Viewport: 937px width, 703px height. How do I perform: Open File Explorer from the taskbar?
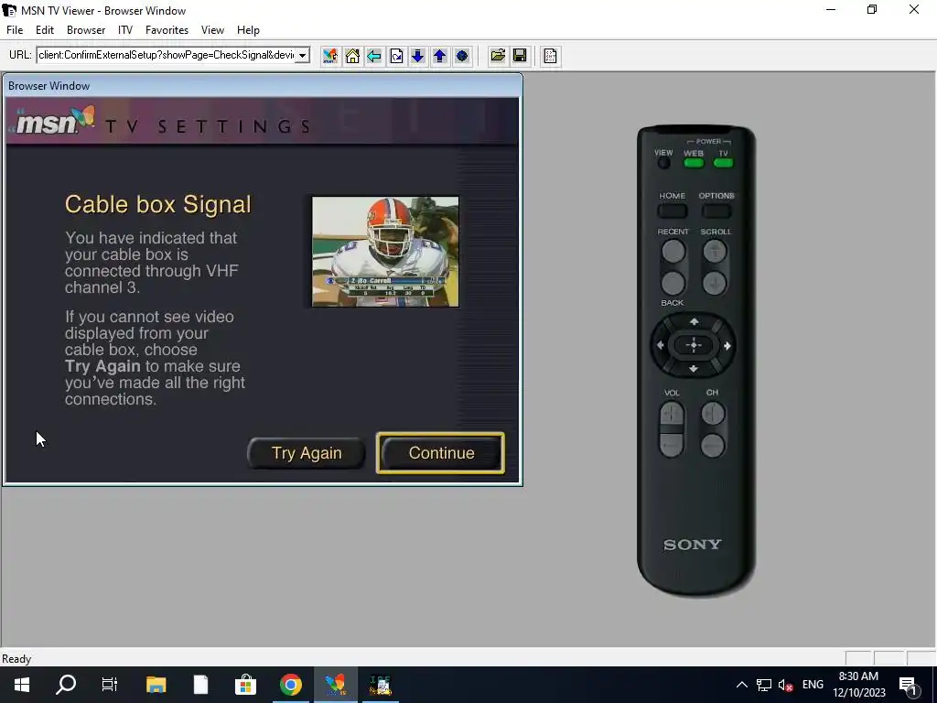tap(156, 685)
